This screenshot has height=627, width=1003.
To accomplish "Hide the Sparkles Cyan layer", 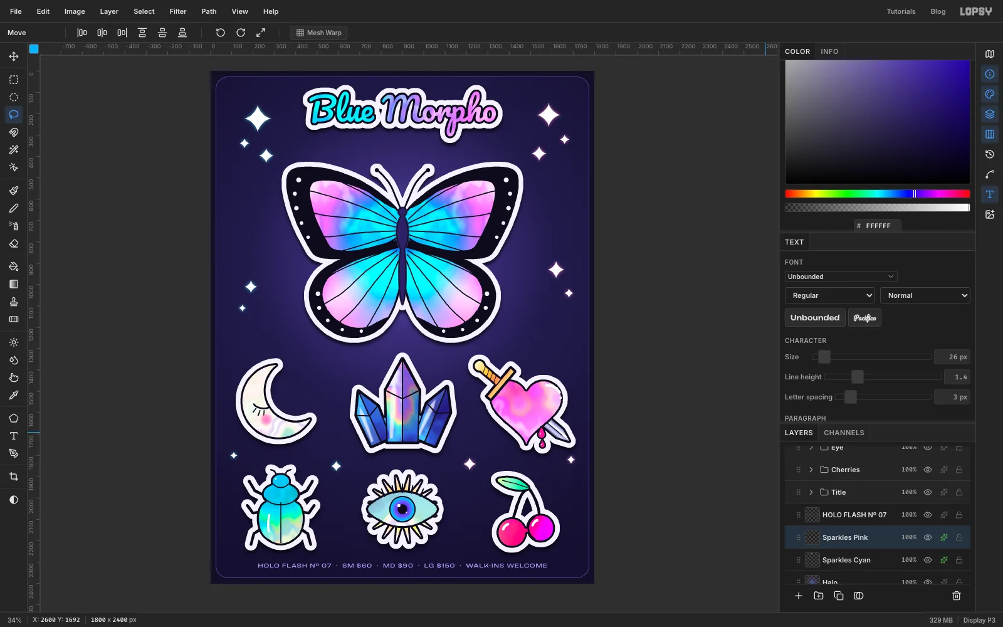I will point(928,560).
